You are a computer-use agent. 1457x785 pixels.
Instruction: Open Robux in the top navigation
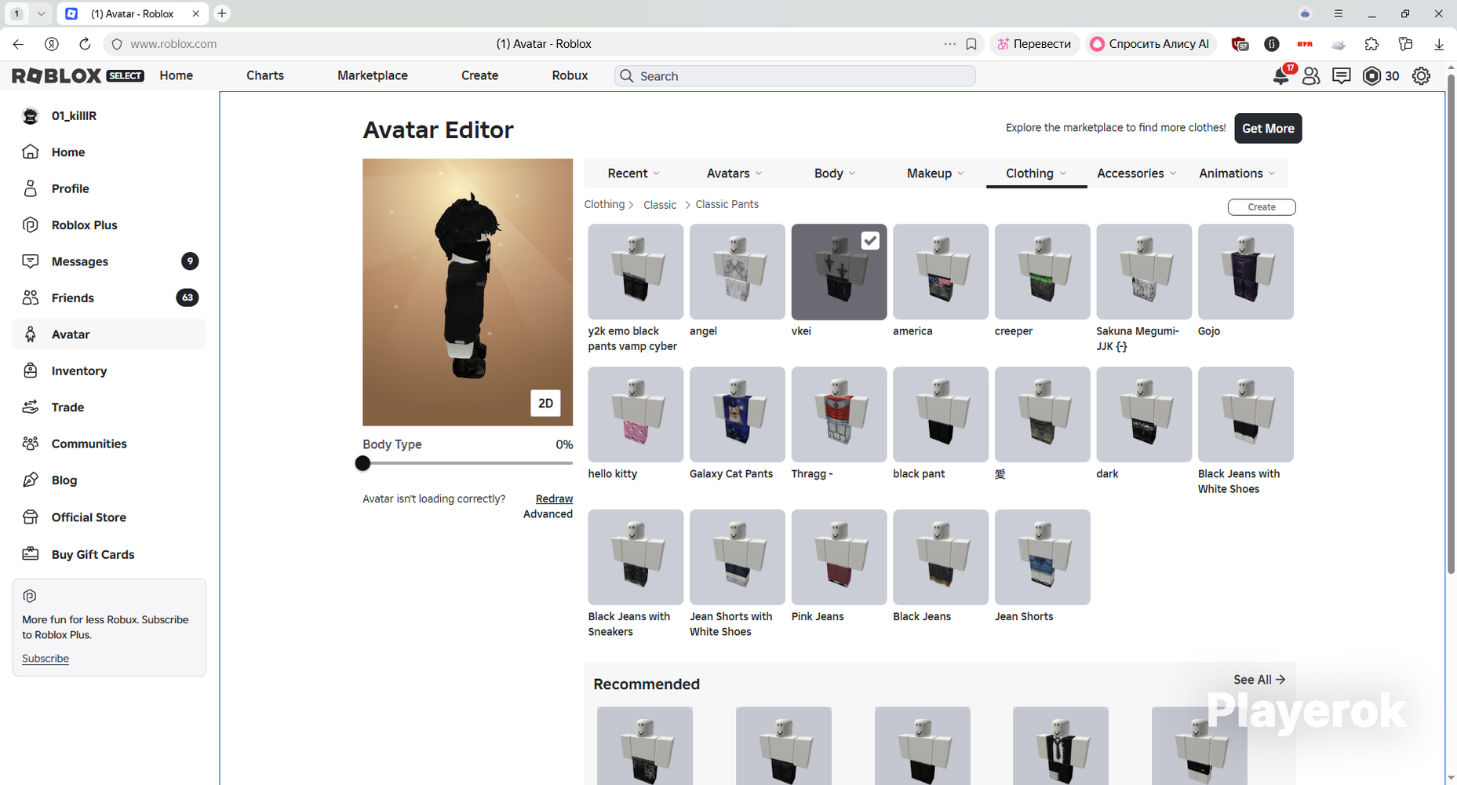click(x=570, y=75)
